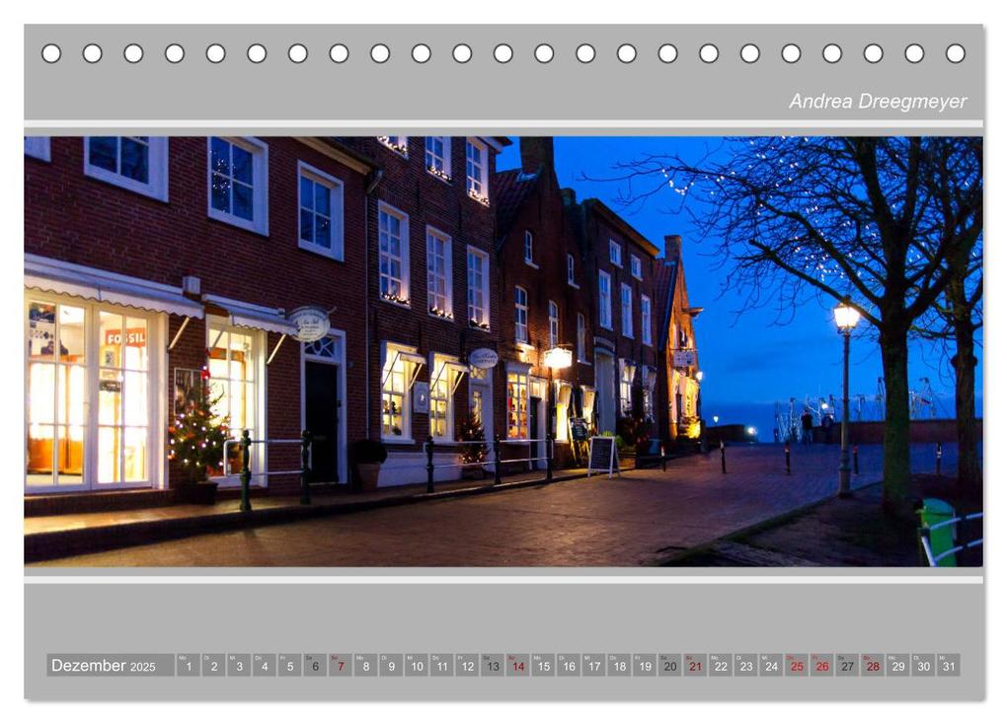Viewport: 1007px width, 723px height.
Task: Select day 23 in the calendar strip
Action: tap(746, 665)
